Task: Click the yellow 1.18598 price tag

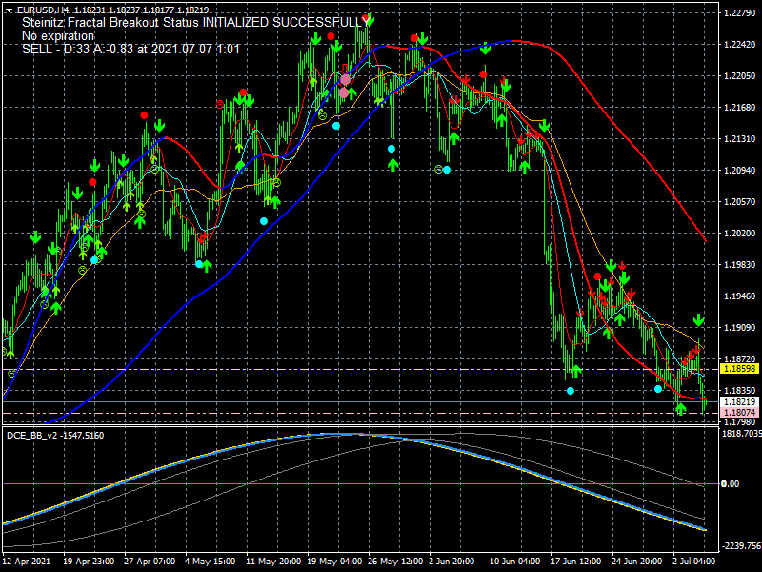Action: pyautogui.click(x=740, y=369)
